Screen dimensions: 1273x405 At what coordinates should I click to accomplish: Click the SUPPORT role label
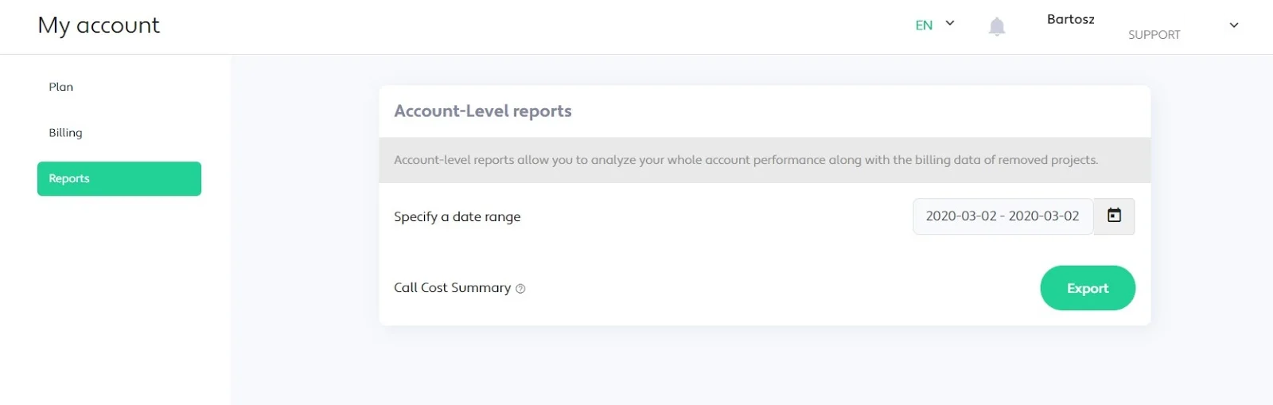tap(1154, 35)
